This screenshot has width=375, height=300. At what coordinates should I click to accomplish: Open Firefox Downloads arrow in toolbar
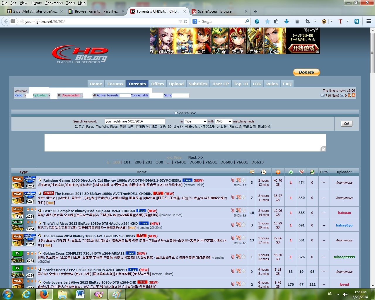coord(287,21)
